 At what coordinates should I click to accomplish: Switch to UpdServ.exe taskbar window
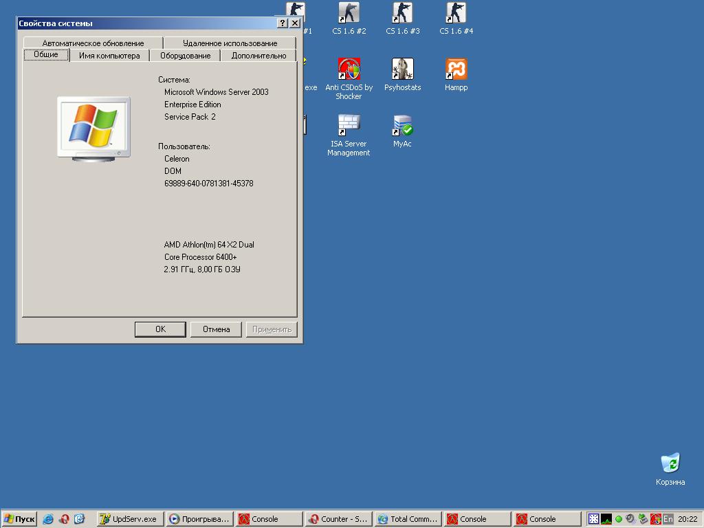(x=130, y=519)
